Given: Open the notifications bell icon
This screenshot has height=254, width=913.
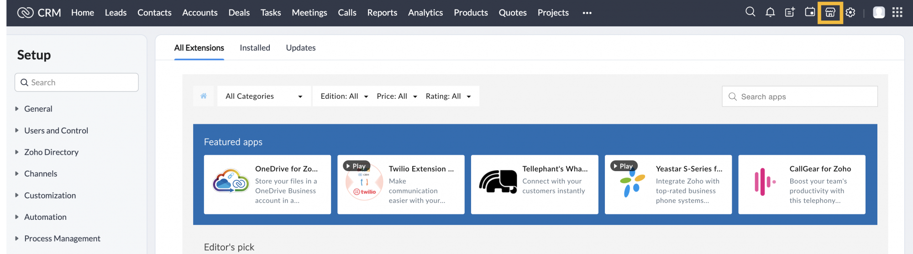Looking at the screenshot, I should 770,12.
